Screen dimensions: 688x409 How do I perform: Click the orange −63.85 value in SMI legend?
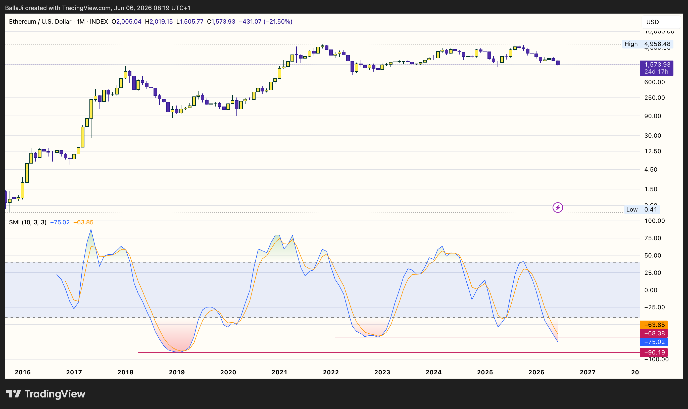(83, 222)
